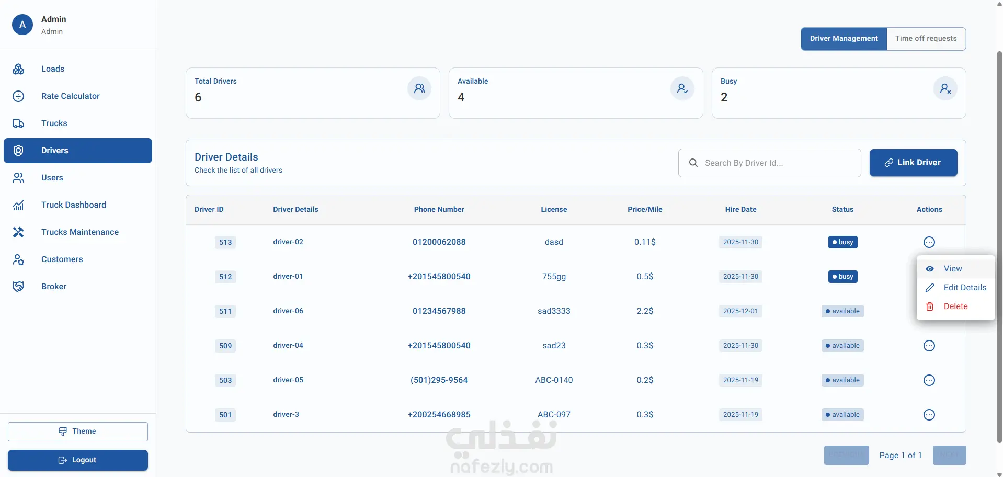
Task: Click the Admin avatar circle
Action: tap(22, 25)
